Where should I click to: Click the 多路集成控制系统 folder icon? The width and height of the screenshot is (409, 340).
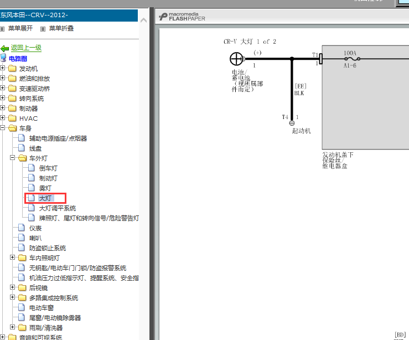22,297
